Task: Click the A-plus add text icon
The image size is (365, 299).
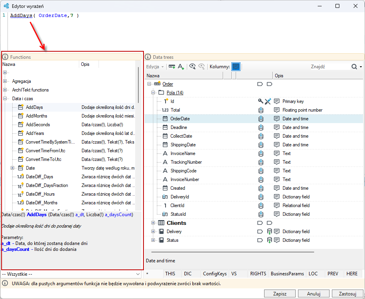Action: point(181,67)
